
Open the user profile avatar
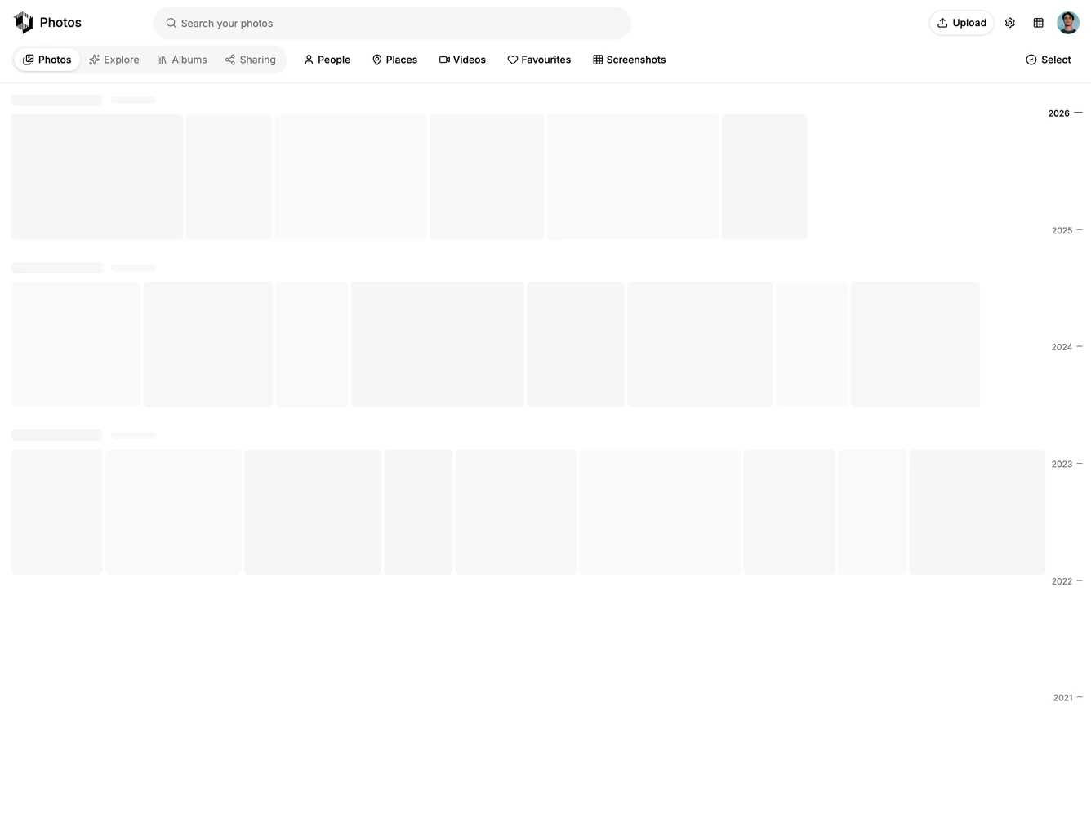1068,23
